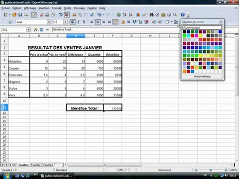This screenshot has width=239, height=179.
Task: Open the New document dropdown arrow
Action: pyautogui.click(x=9, y=15)
